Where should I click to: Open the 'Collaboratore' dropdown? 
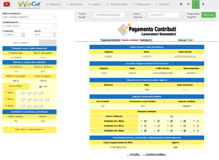click(x=29, y=26)
